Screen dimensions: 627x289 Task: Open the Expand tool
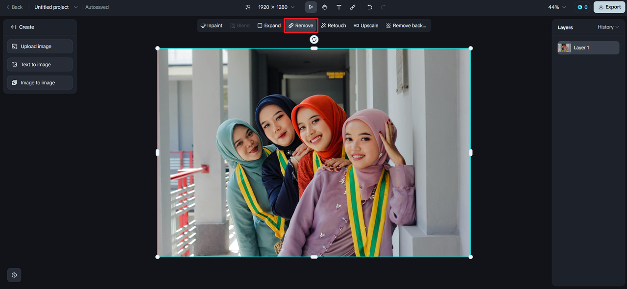coord(269,25)
